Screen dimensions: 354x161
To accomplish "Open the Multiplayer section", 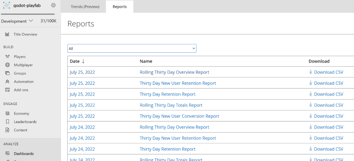I will (x=23, y=65).
